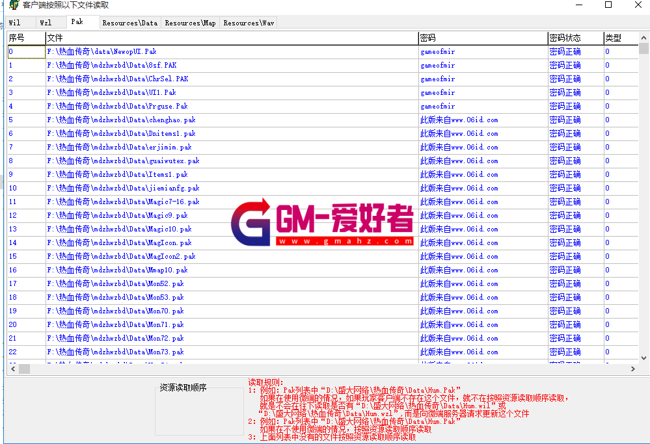Open the Resources\Wav tab

[249, 23]
